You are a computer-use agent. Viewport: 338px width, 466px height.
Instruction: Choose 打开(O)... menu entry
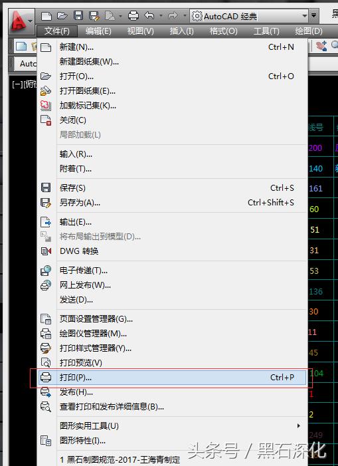[x=173, y=76]
